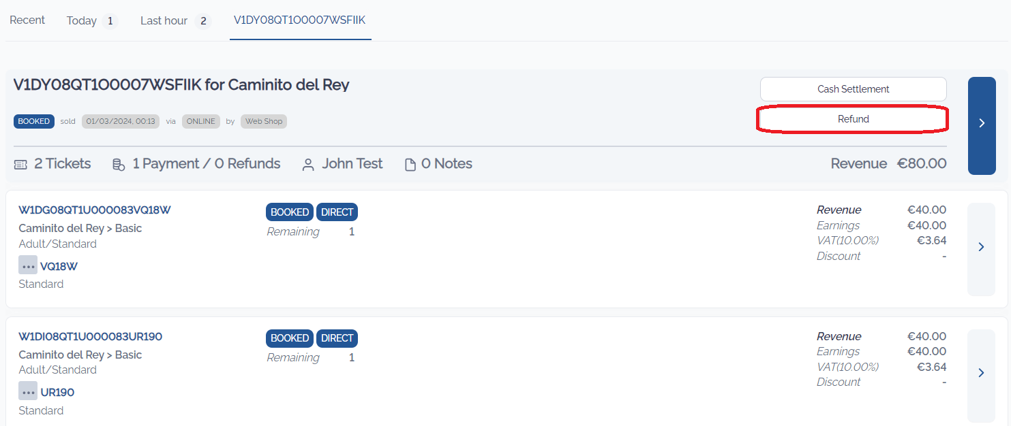Switch to the Recent tab
Image resolution: width=1011 pixels, height=426 pixels.
click(27, 20)
